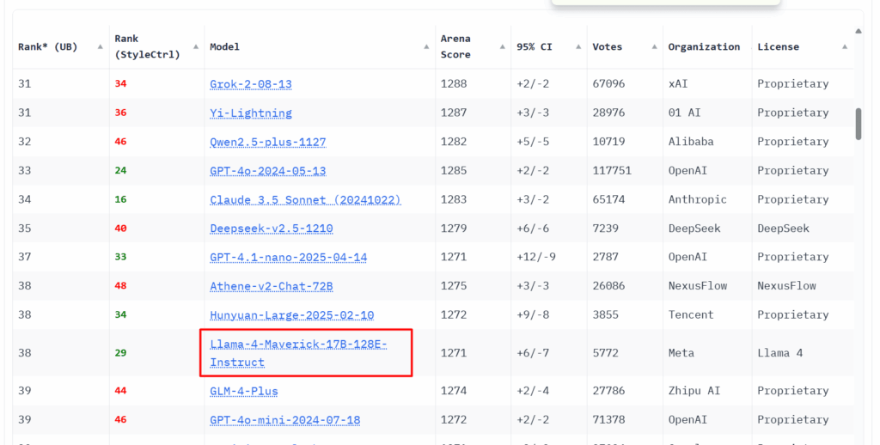The image size is (880, 445).
Task: Click the Arena Score header text
Action: pos(455,46)
